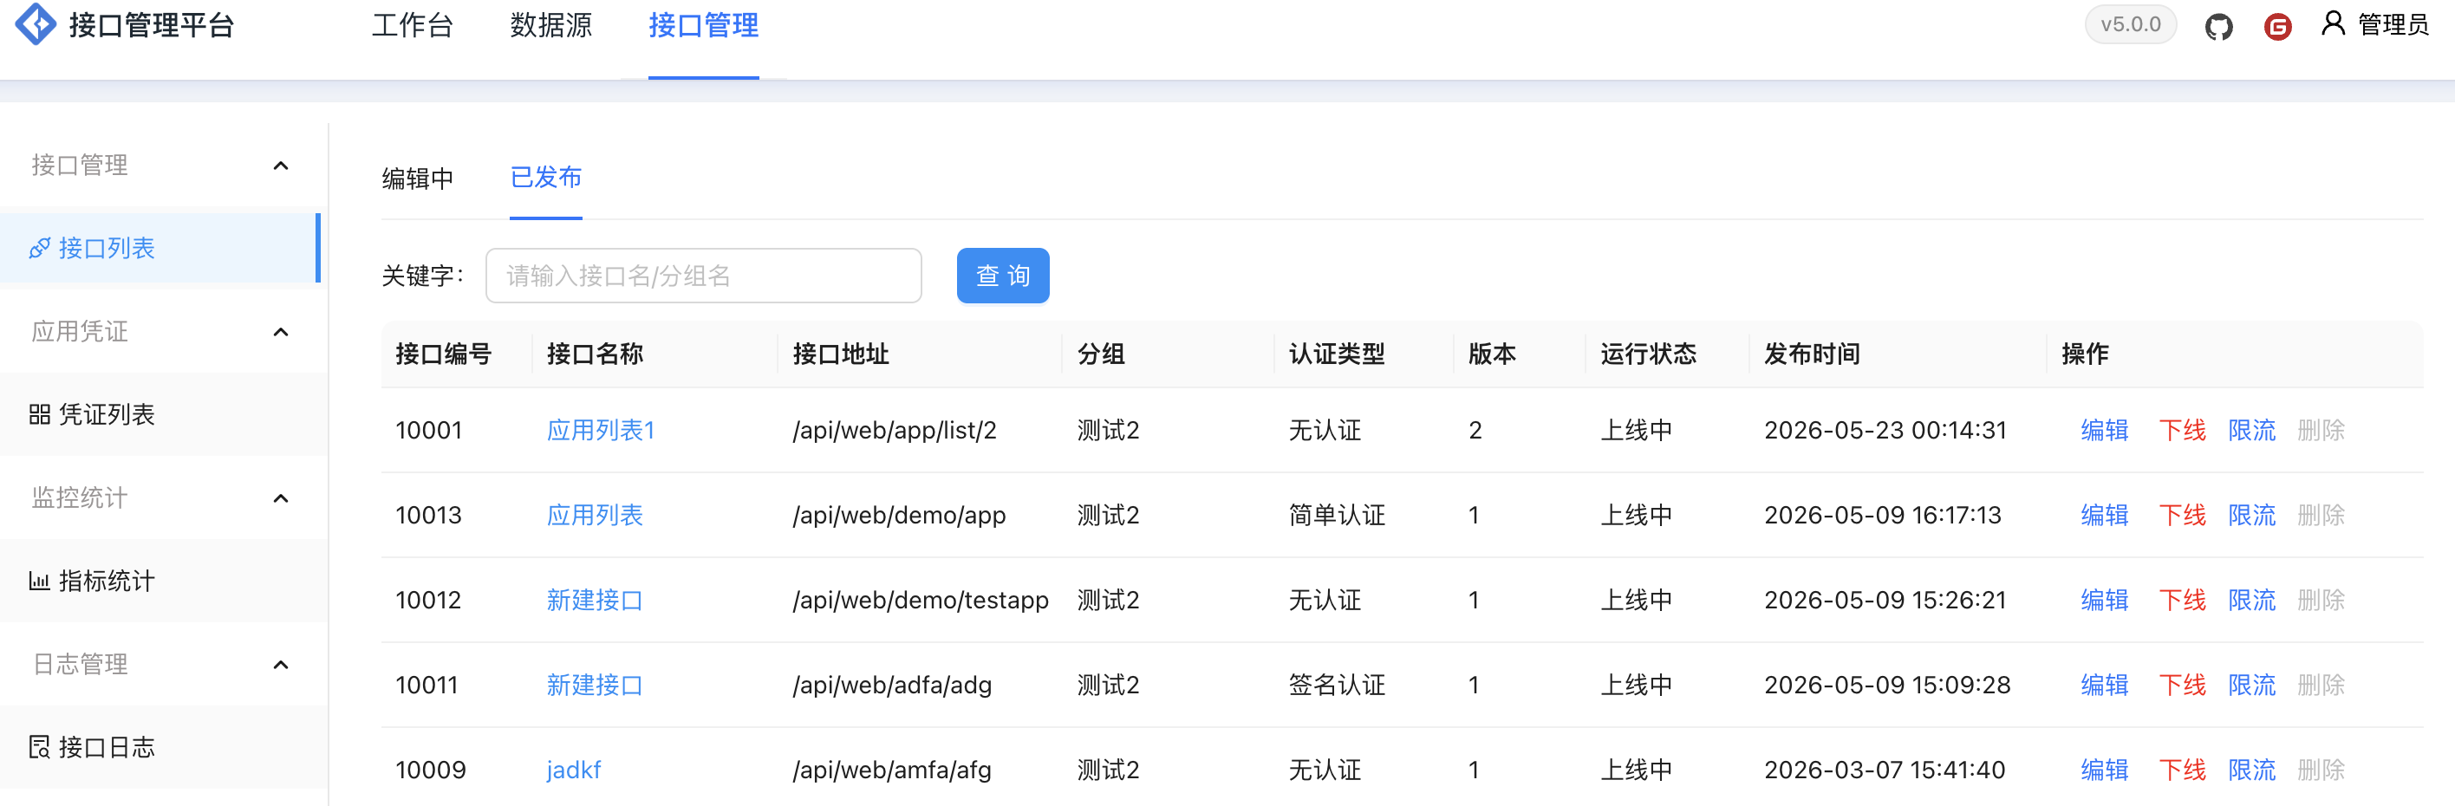
Task: Click the /api/web/demo/testapp address cell
Action: click(x=920, y=601)
